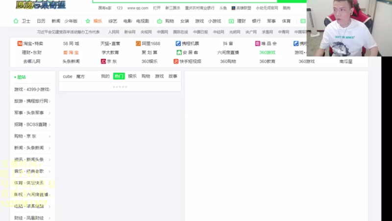Expand the 游戏·4399小游戏 sidebar row arrow
Image resolution: width=392 pixels, height=221 pixels.
click(x=49, y=89)
